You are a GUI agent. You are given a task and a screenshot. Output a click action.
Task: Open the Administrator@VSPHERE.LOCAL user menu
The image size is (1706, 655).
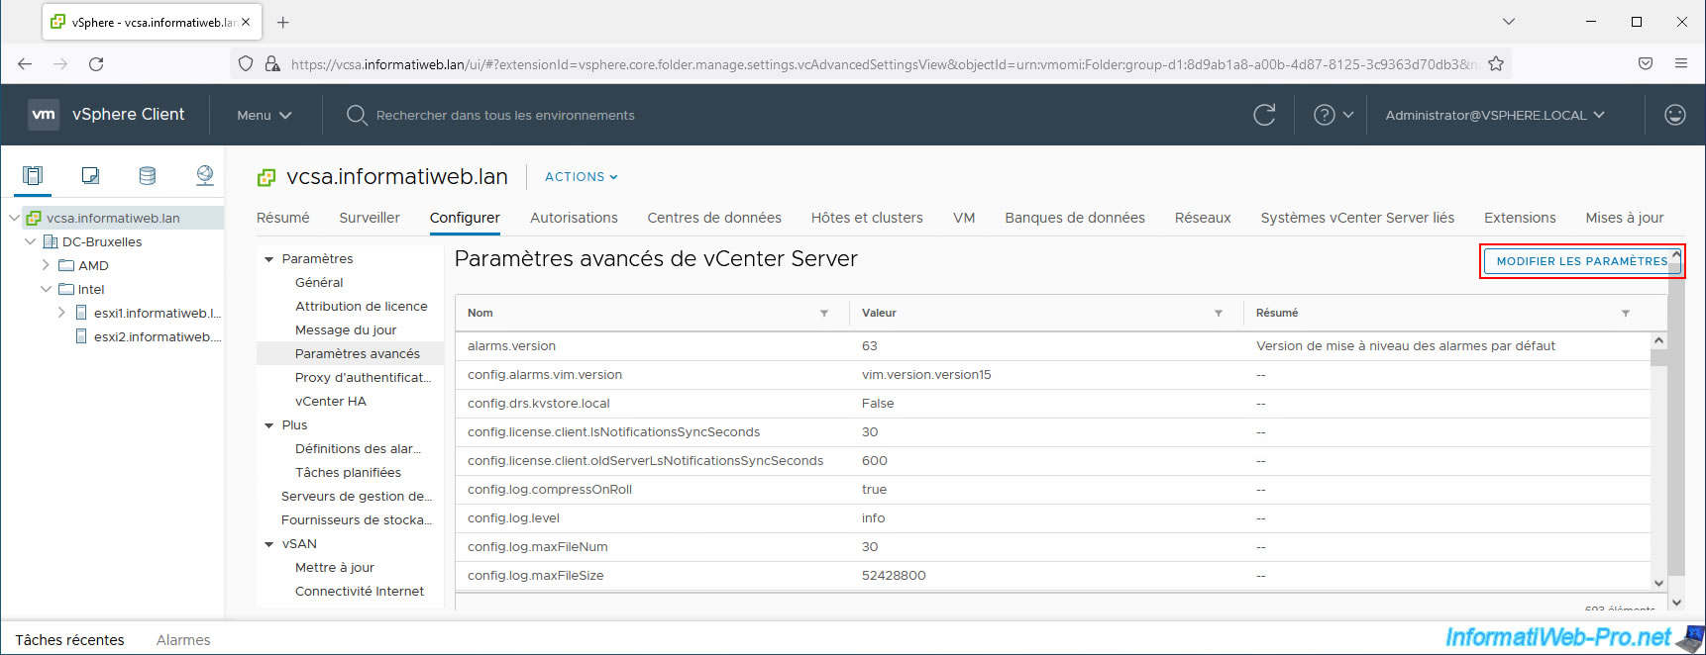(x=1494, y=115)
